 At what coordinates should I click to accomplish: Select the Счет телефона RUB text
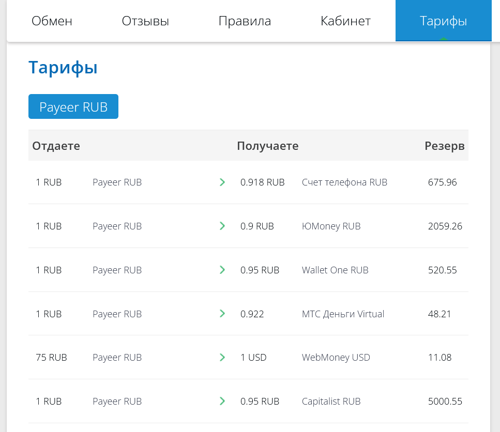tap(344, 182)
